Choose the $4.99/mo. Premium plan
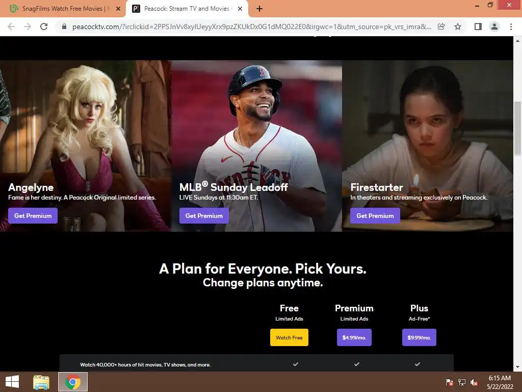Screen dimensions: 522x392 pos(354,337)
